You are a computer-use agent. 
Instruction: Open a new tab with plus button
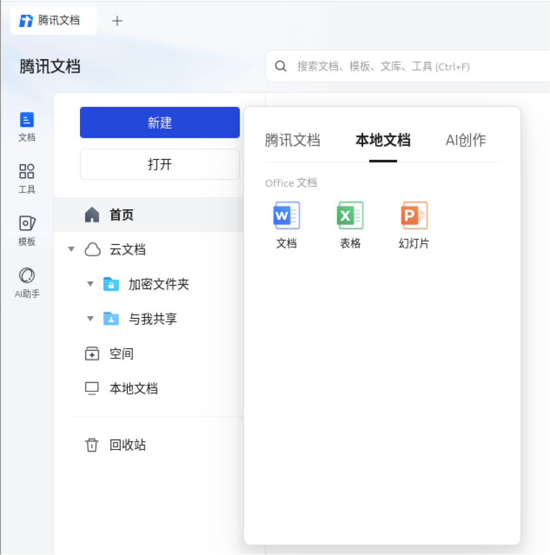pyautogui.click(x=117, y=21)
